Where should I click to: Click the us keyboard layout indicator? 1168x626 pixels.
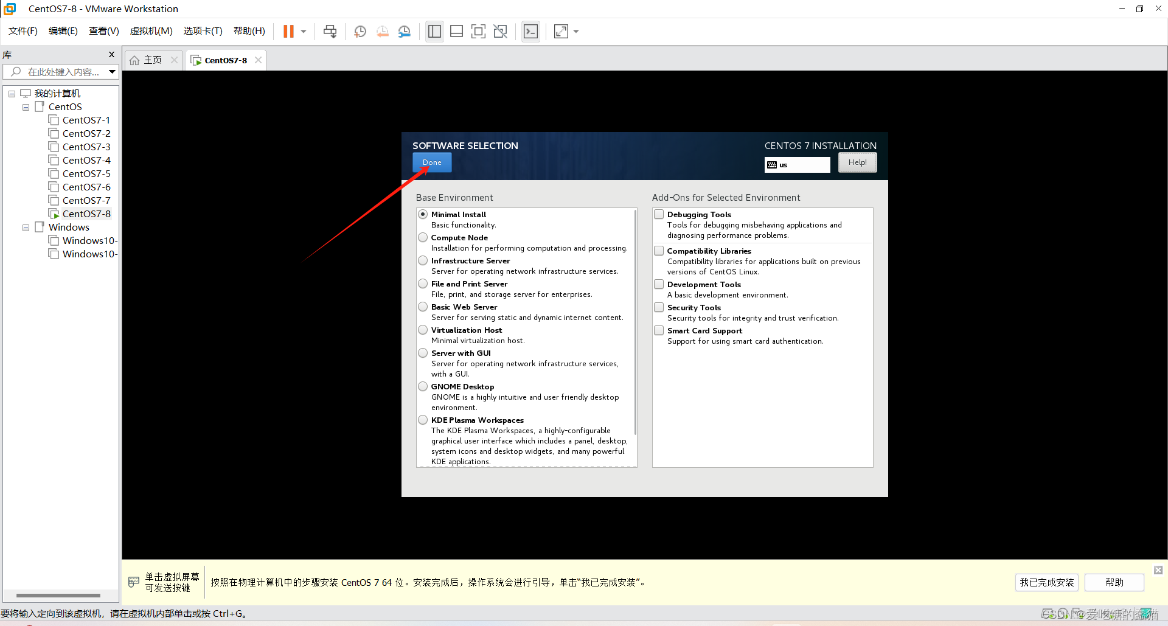point(797,165)
